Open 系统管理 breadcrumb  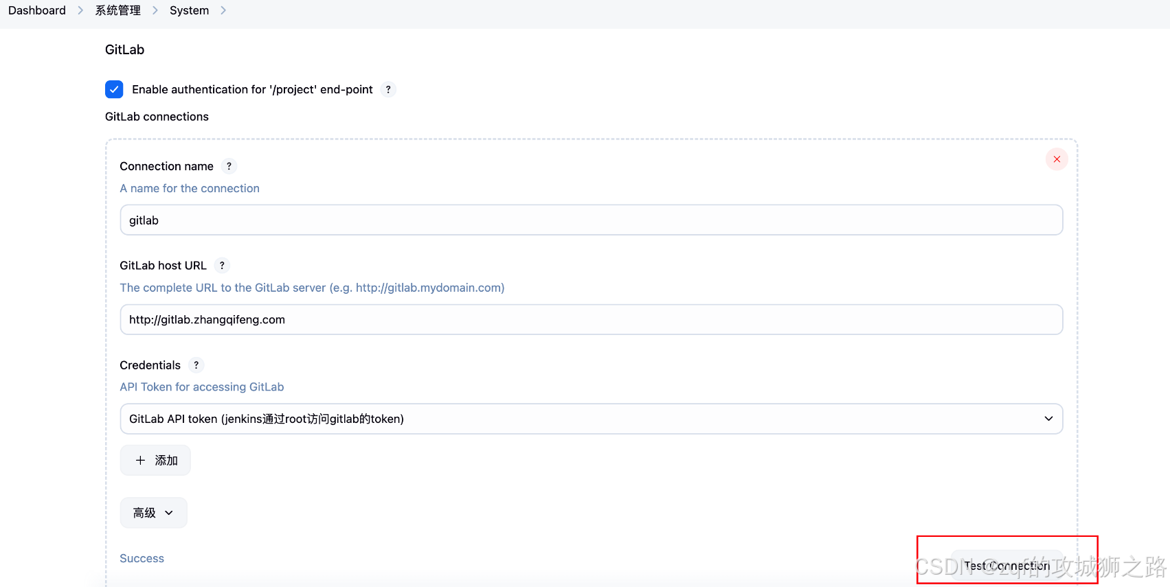pos(118,10)
